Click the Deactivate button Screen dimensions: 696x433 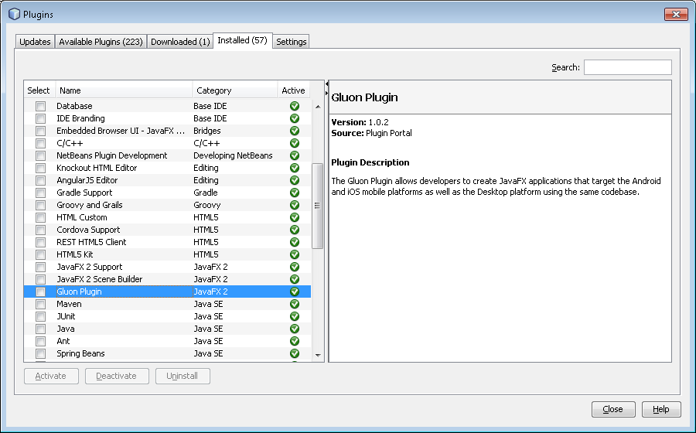117,376
